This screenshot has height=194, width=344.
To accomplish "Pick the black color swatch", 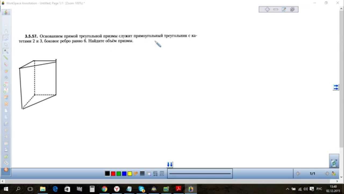I will tap(107, 174).
